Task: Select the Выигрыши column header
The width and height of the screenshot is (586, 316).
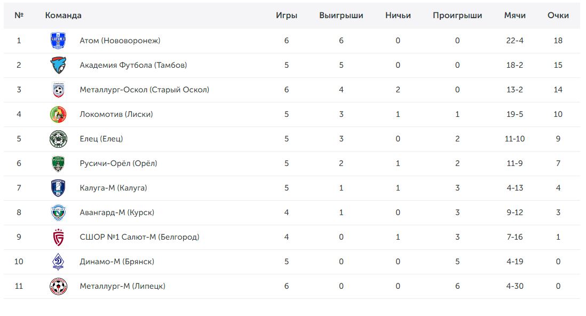Action: [x=341, y=15]
